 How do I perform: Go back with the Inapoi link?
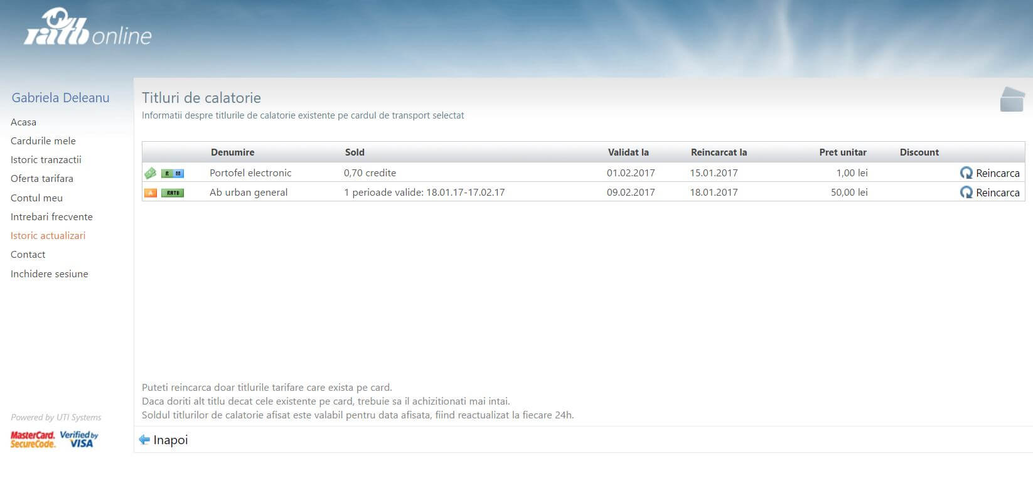[171, 440]
